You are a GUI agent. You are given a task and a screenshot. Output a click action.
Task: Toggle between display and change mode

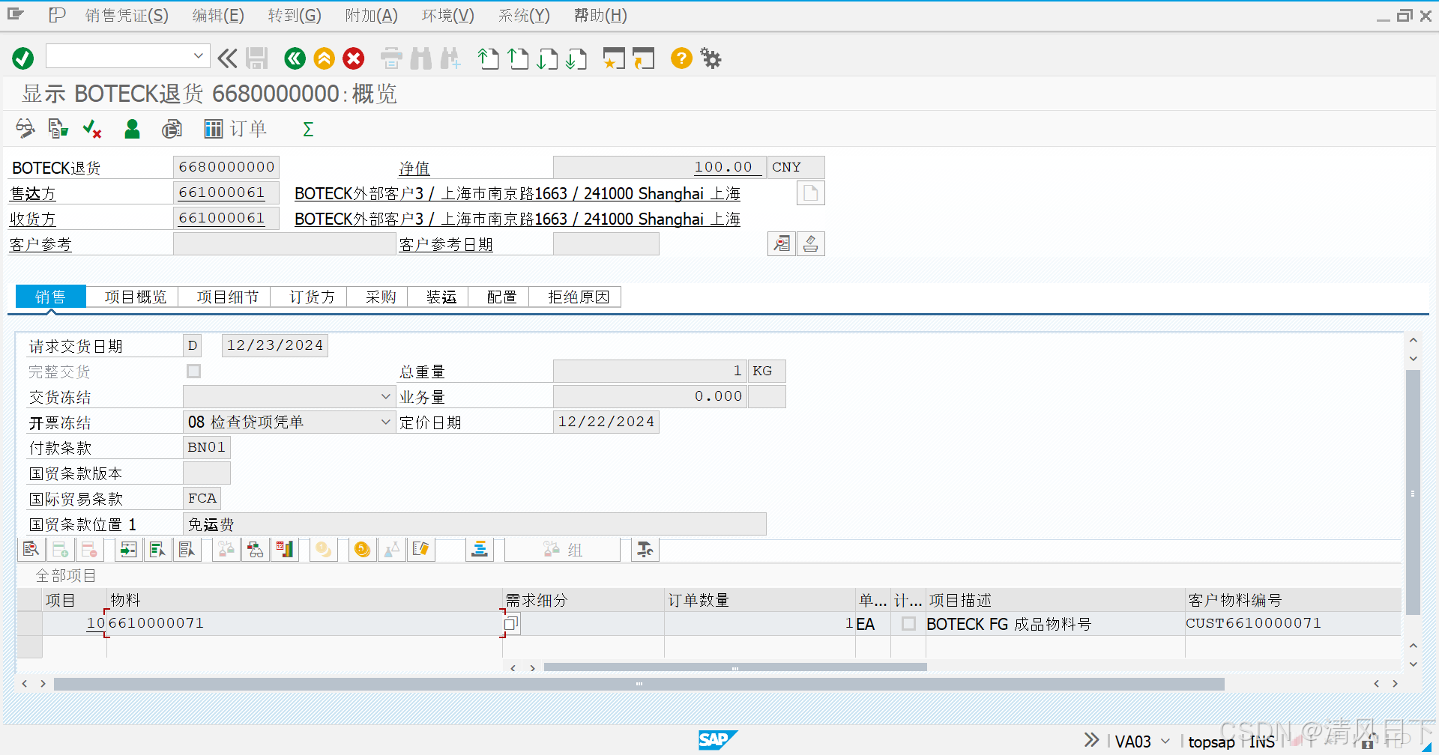pyautogui.click(x=25, y=129)
